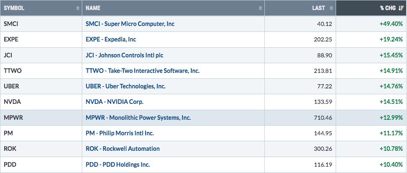
Task: Select the SMCI symbol cell
Action: pyautogui.click(x=41, y=24)
